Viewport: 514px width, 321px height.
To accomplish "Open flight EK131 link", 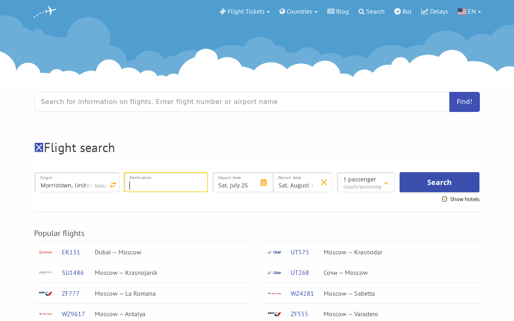I will tap(71, 252).
